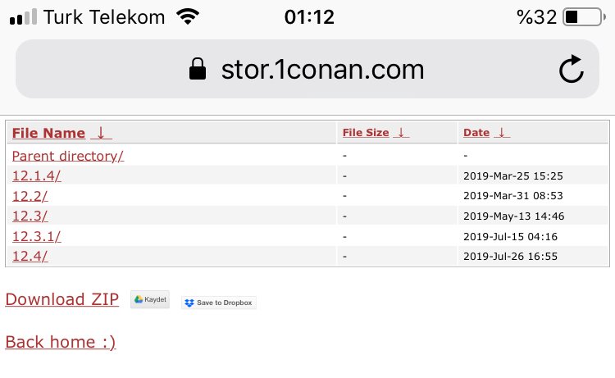This screenshot has width=615, height=378.
Task: Open the 12.2 folder
Action: (x=30, y=195)
